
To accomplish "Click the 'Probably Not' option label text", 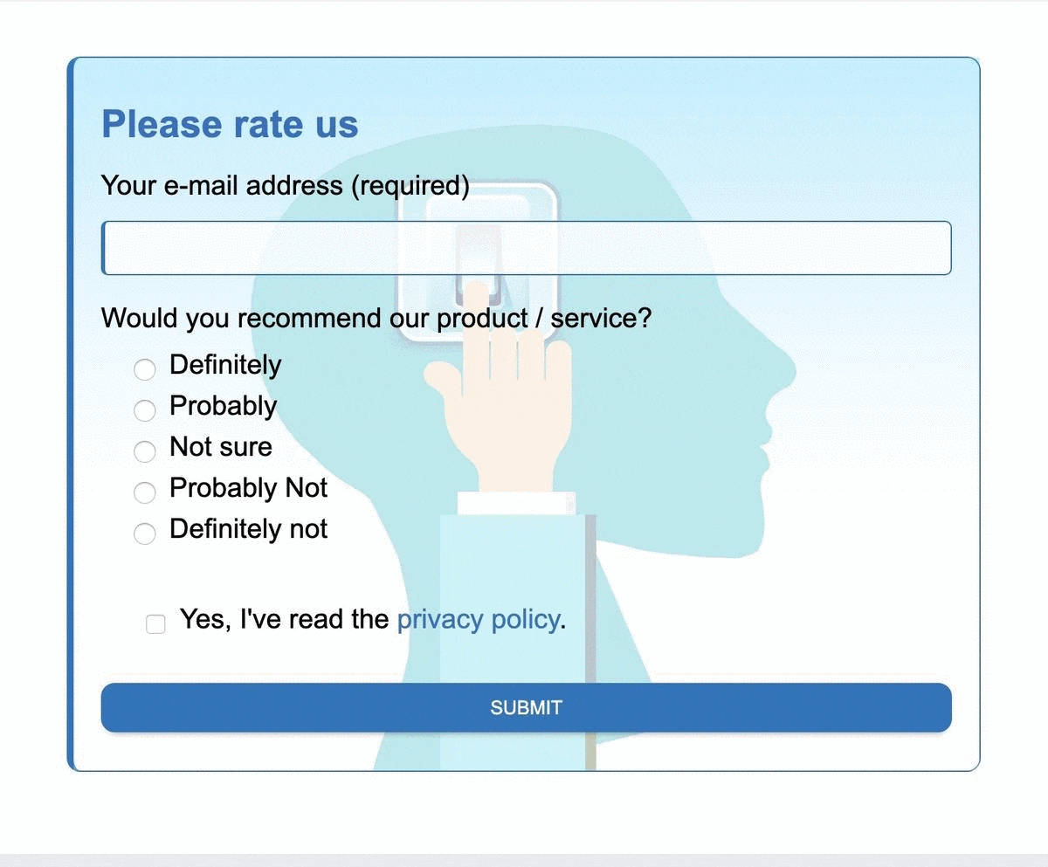I will [x=249, y=487].
